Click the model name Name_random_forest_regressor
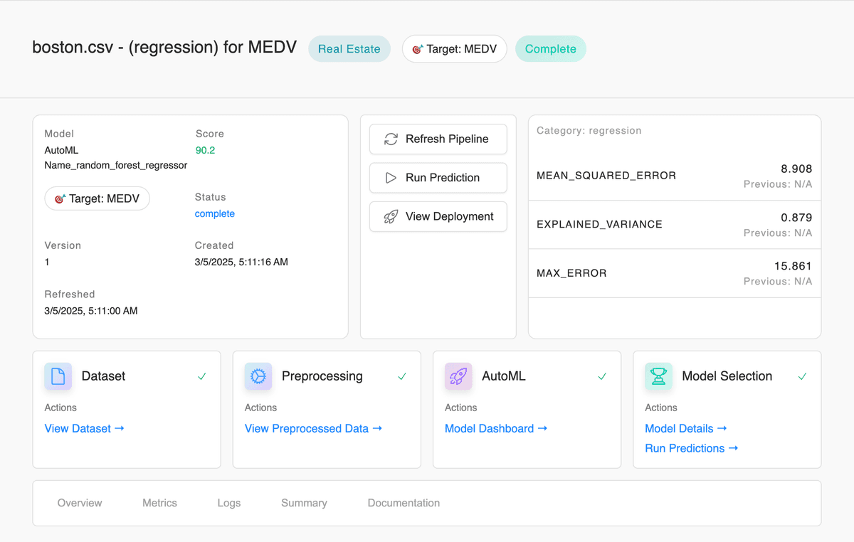 tap(116, 165)
